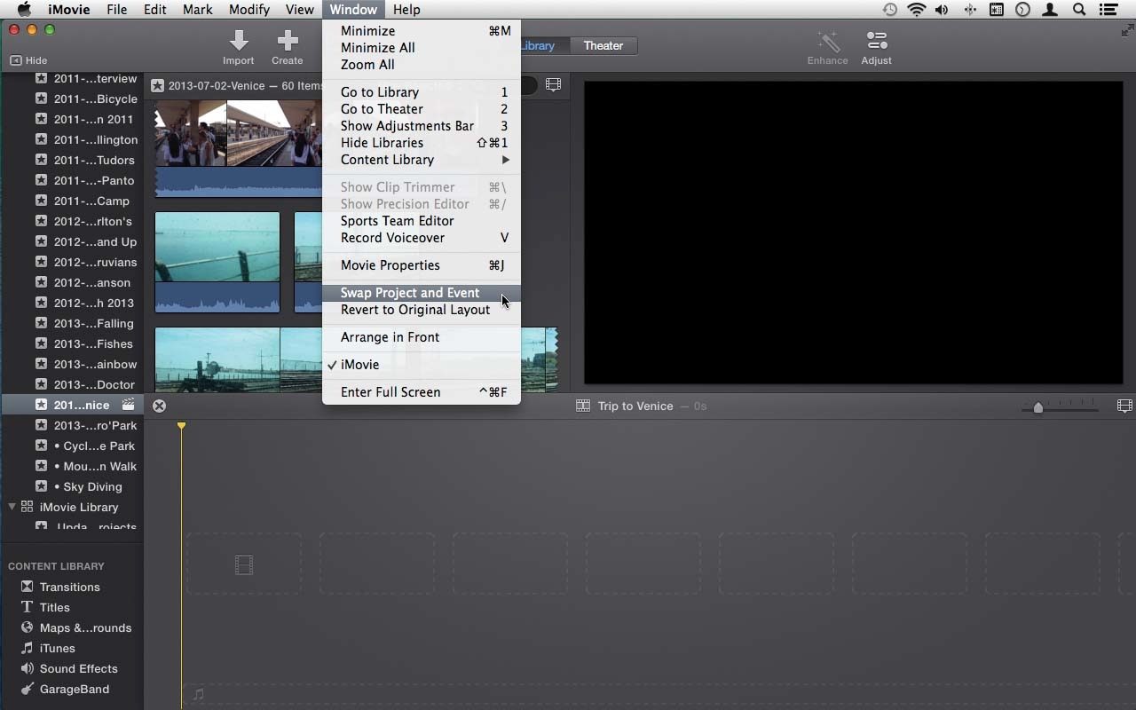Viewport: 1136px width, 710px height.
Task: Expand the Content Library submenu
Action: click(x=422, y=160)
